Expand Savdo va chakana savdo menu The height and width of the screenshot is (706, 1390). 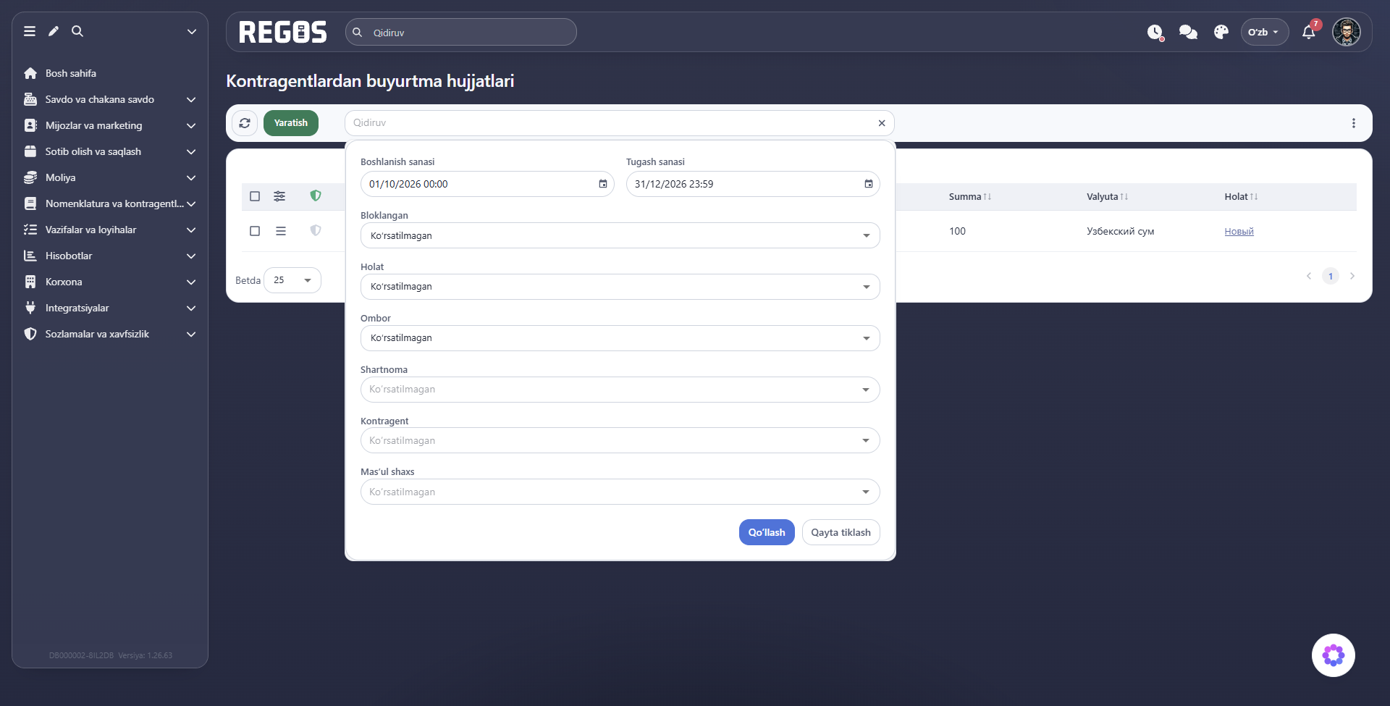110,99
